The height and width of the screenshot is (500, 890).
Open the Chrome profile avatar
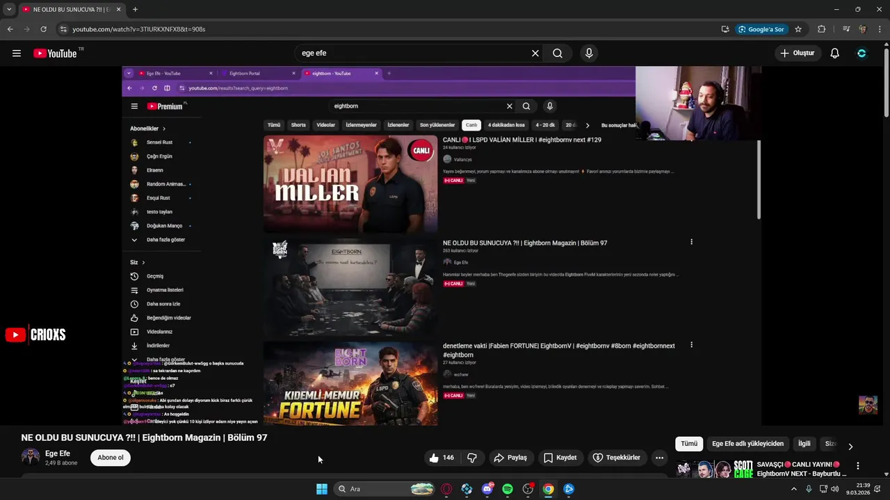[862, 29]
